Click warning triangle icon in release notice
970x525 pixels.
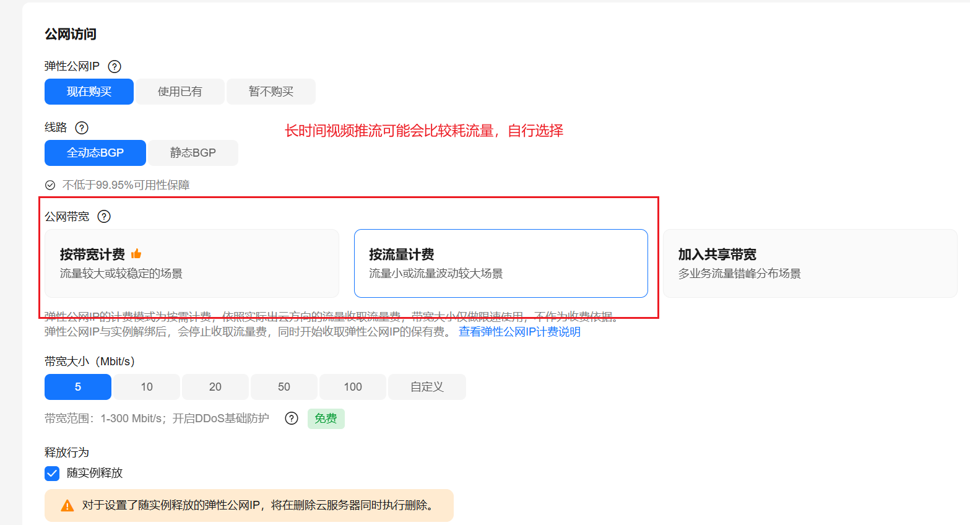pos(67,506)
